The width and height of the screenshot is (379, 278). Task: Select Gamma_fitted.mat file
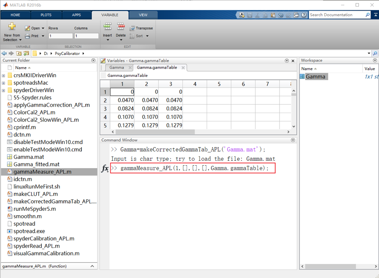coord(36,165)
